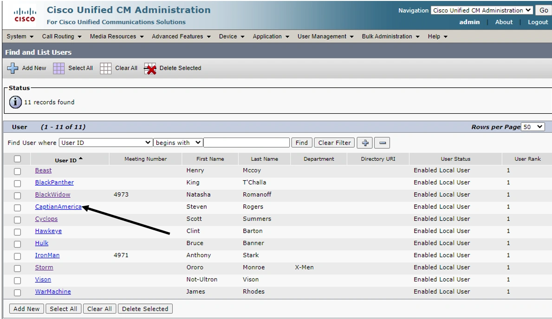Click meeting number 4973 cell

(x=121, y=195)
